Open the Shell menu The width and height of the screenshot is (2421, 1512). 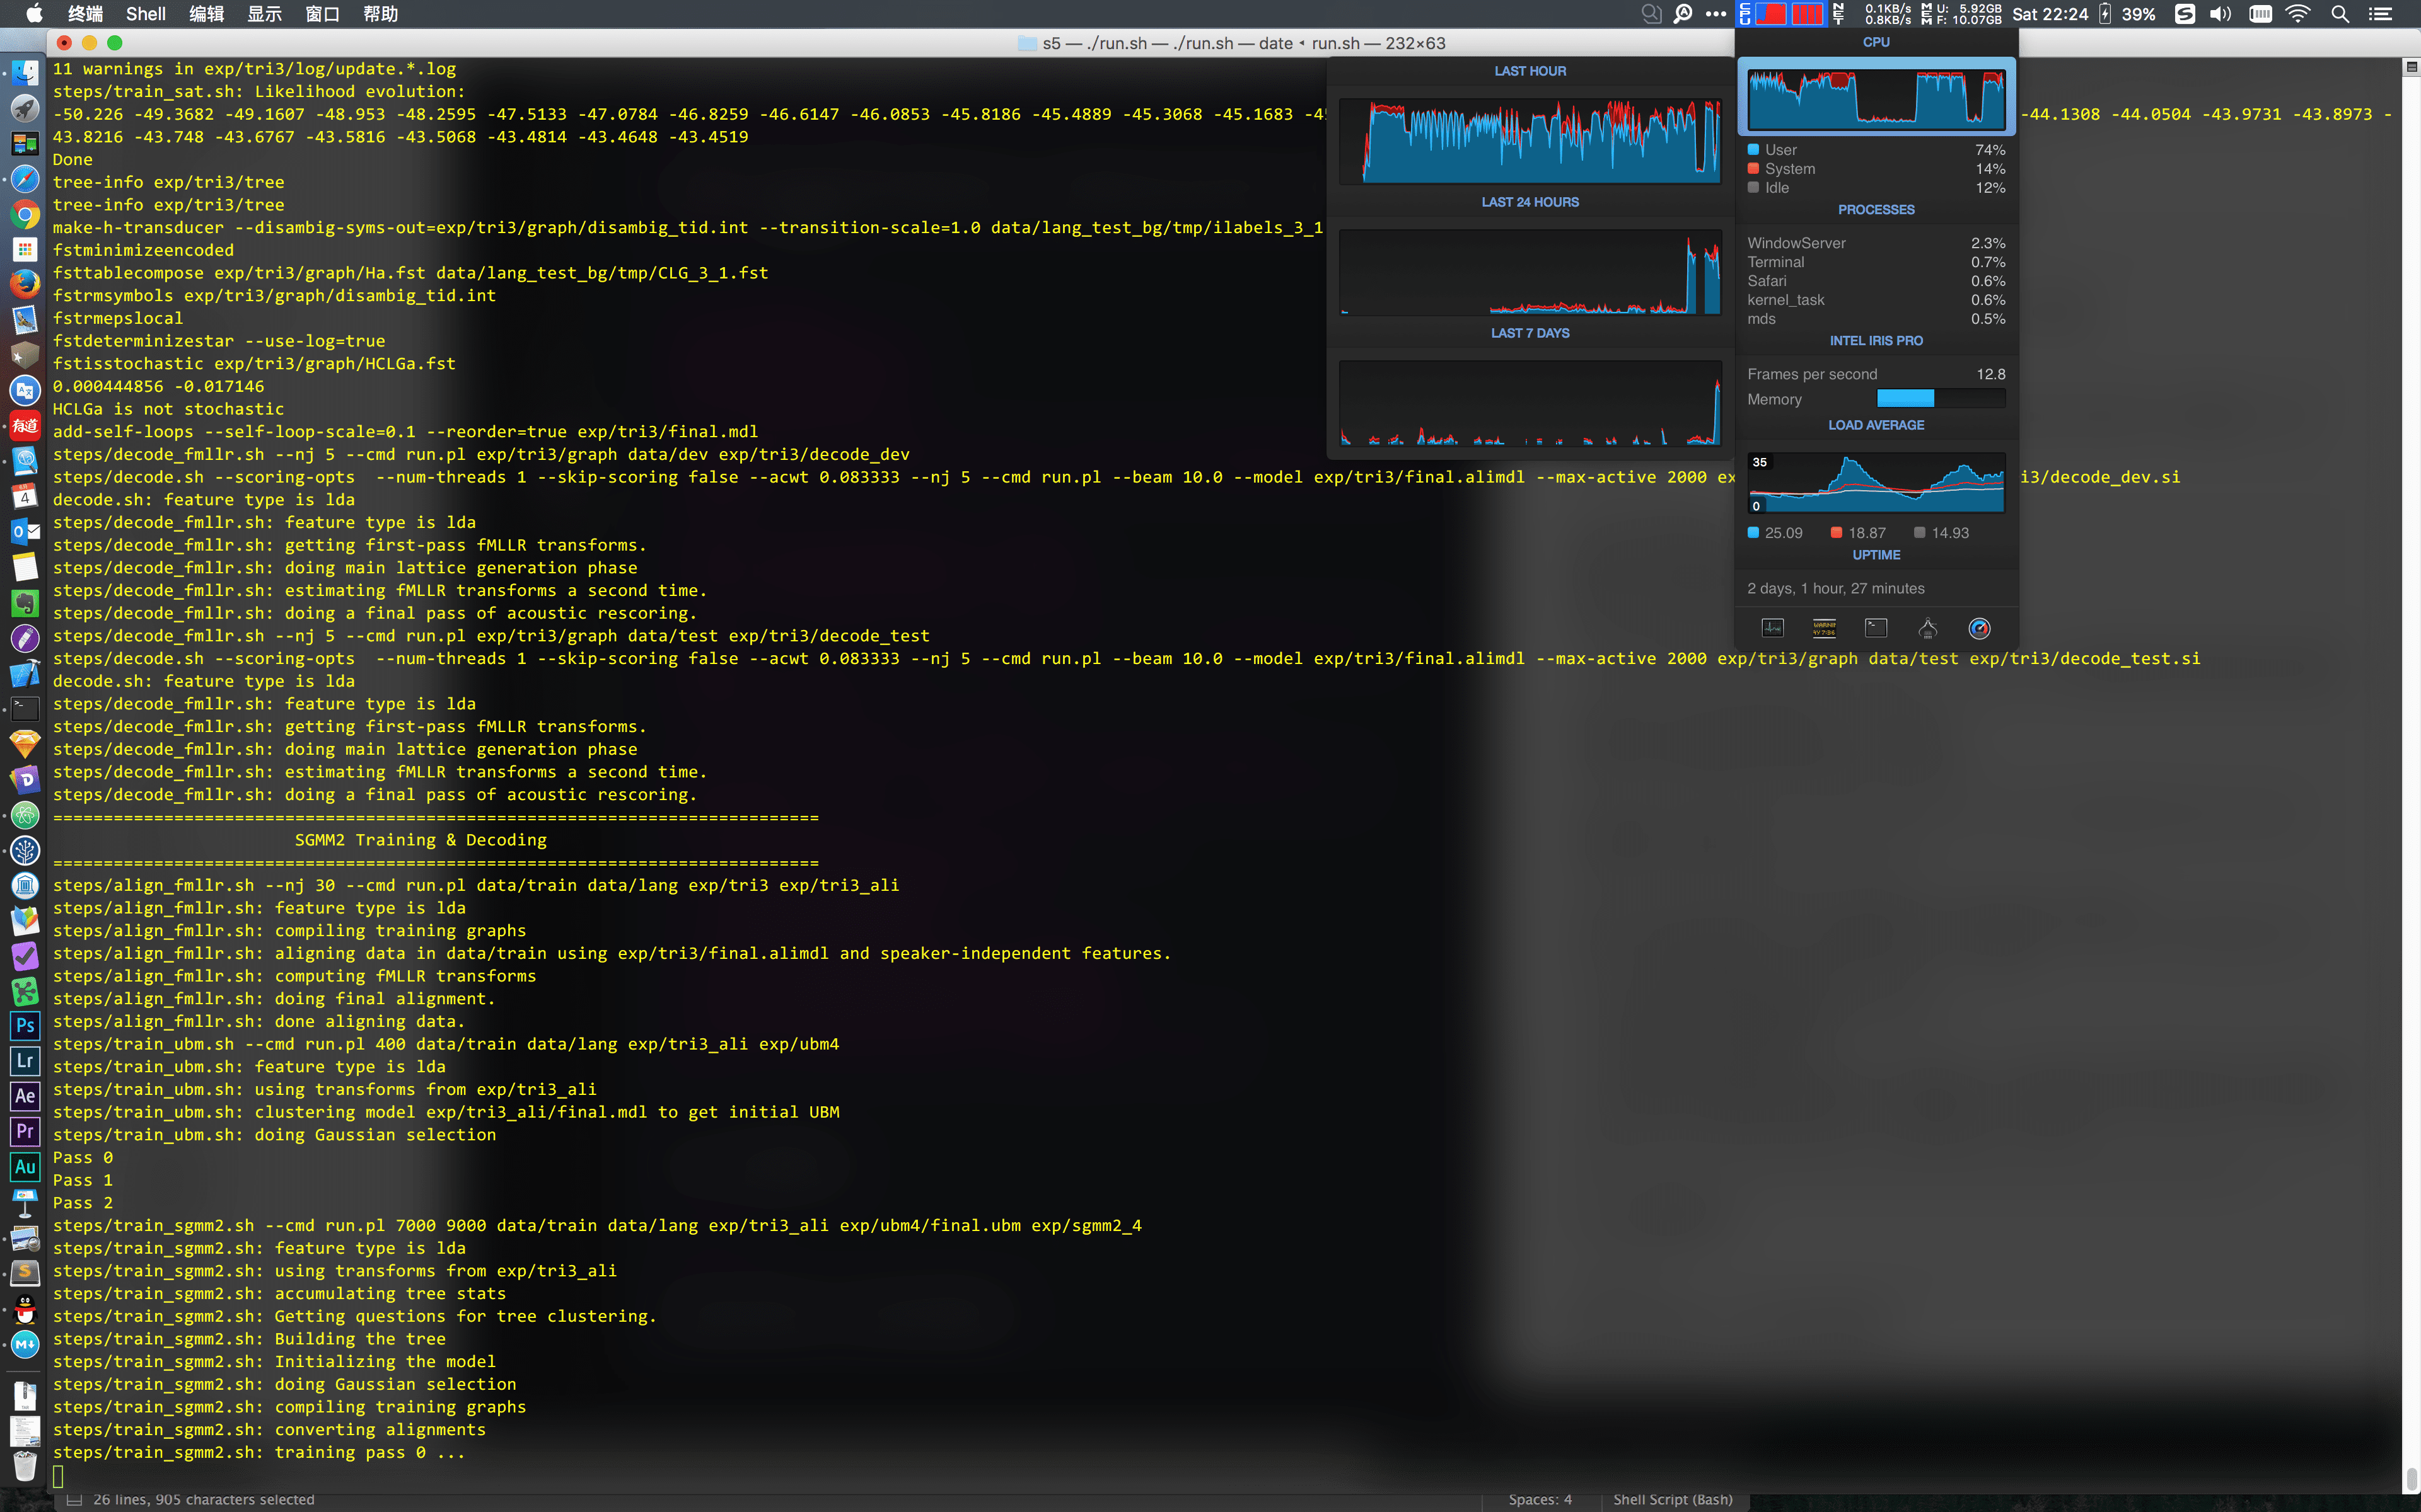[x=146, y=14]
